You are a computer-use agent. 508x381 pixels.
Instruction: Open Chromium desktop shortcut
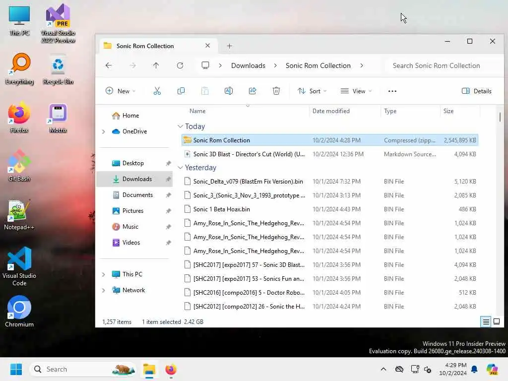[x=19, y=312]
